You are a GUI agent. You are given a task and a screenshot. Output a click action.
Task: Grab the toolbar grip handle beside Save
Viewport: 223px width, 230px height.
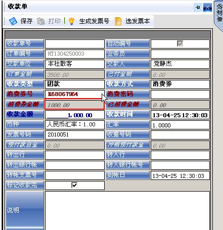click(5, 21)
